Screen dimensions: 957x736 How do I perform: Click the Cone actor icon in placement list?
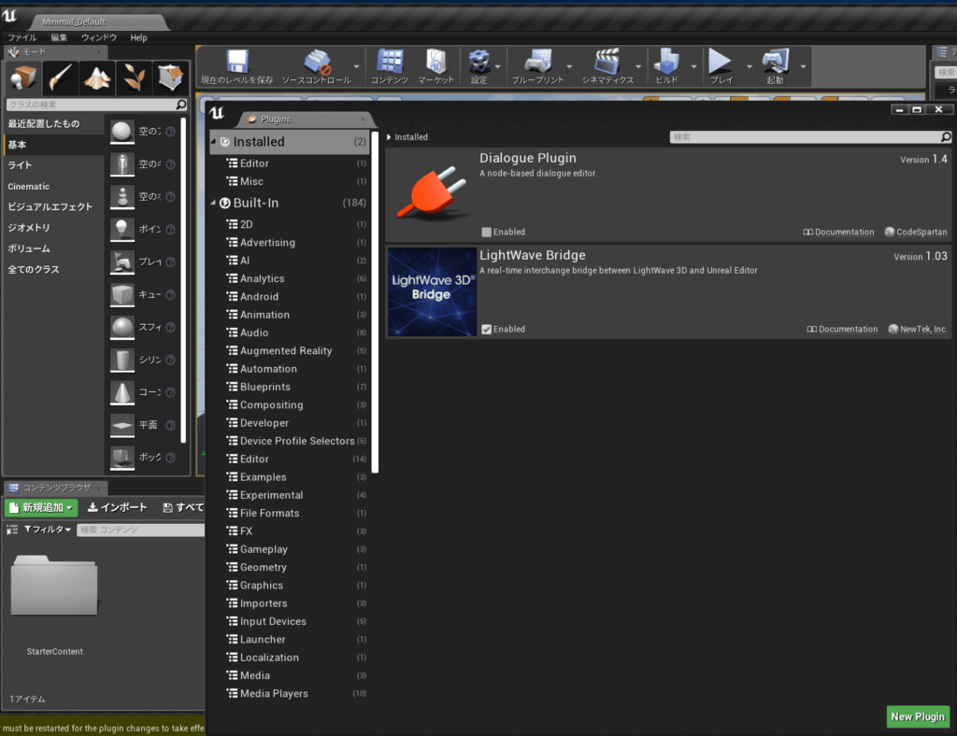[x=122, y=392]
